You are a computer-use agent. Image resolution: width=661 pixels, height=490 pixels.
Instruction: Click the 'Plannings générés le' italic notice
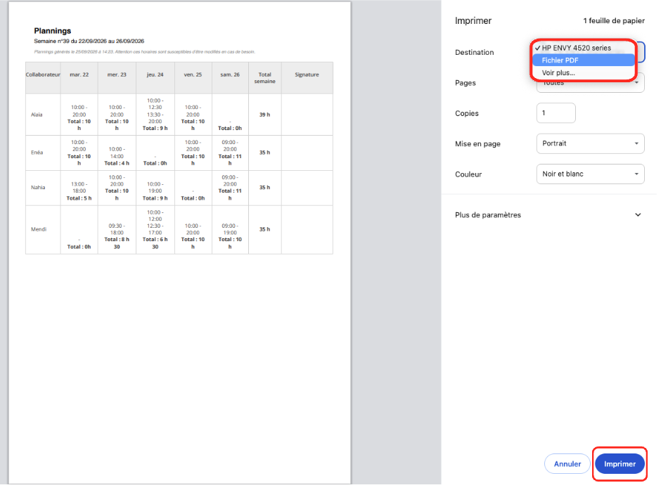tap(146, 52)
